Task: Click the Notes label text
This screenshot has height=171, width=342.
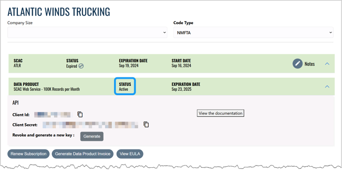Action: point(309,64)
